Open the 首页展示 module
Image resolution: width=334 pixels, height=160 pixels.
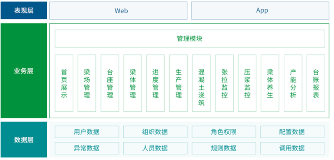pos(64,83)
